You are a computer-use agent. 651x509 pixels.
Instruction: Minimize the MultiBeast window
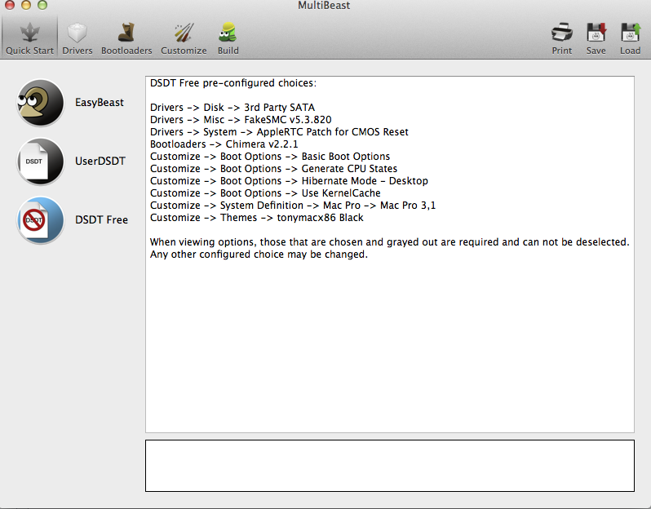26,5
